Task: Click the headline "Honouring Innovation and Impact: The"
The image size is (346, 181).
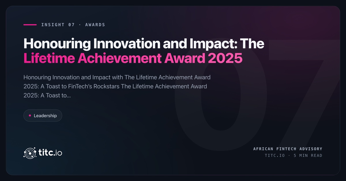Action: (144, 44)
